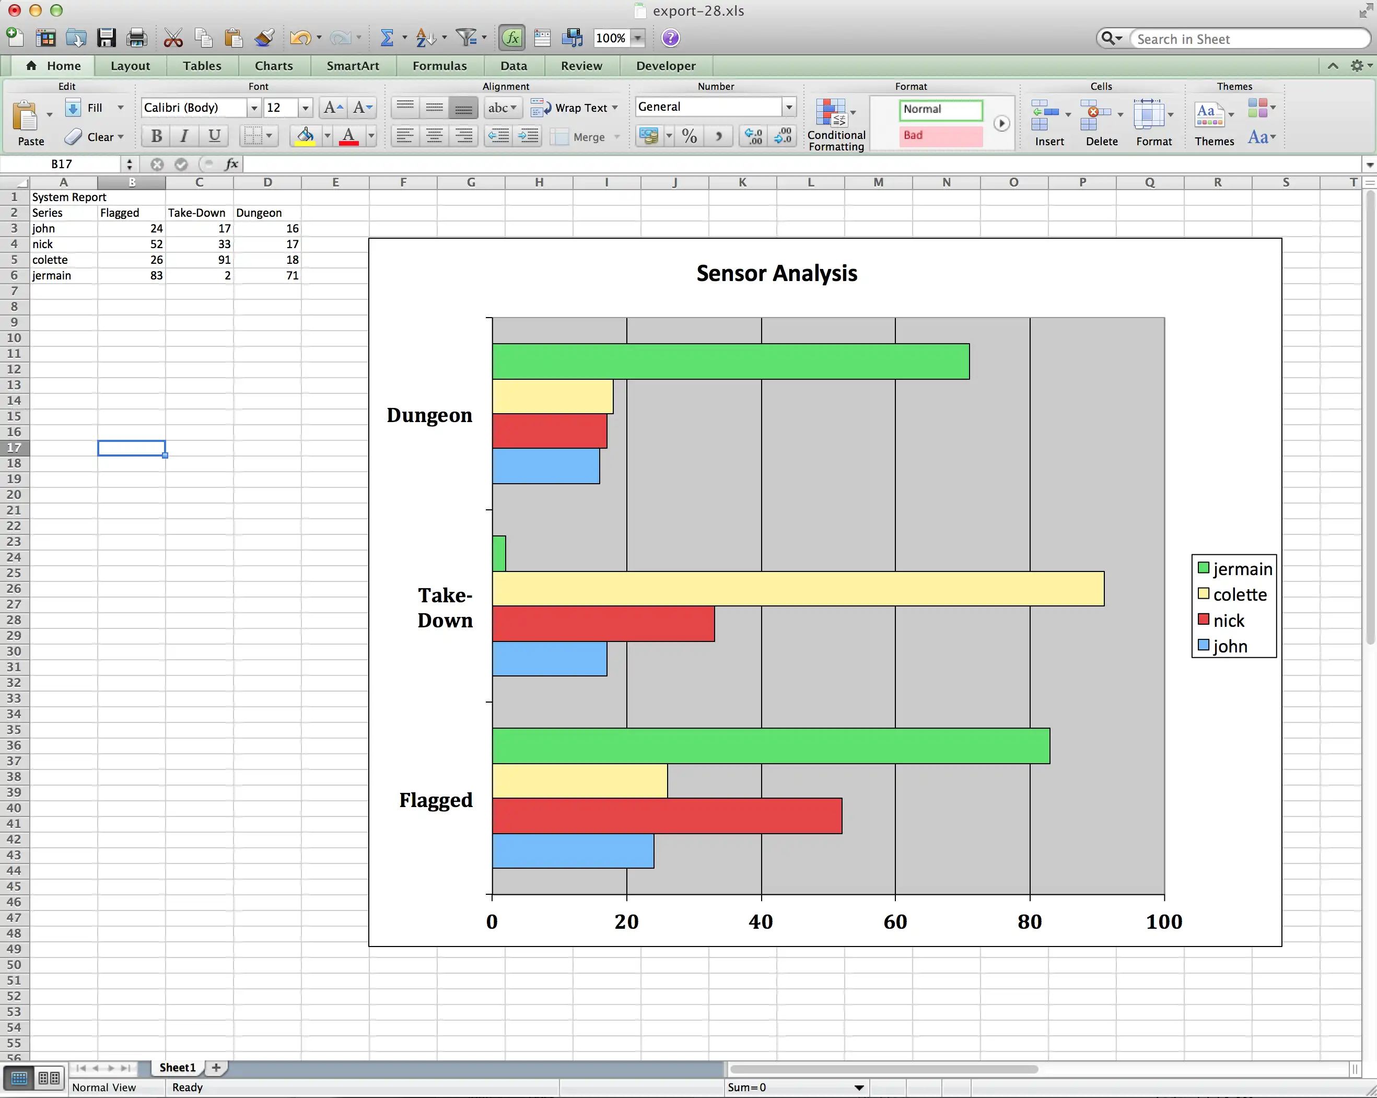The width and height of the screenshot is (1377, 1098).
Task: Click the Function Wizard icon
Action: click(512, 38)
